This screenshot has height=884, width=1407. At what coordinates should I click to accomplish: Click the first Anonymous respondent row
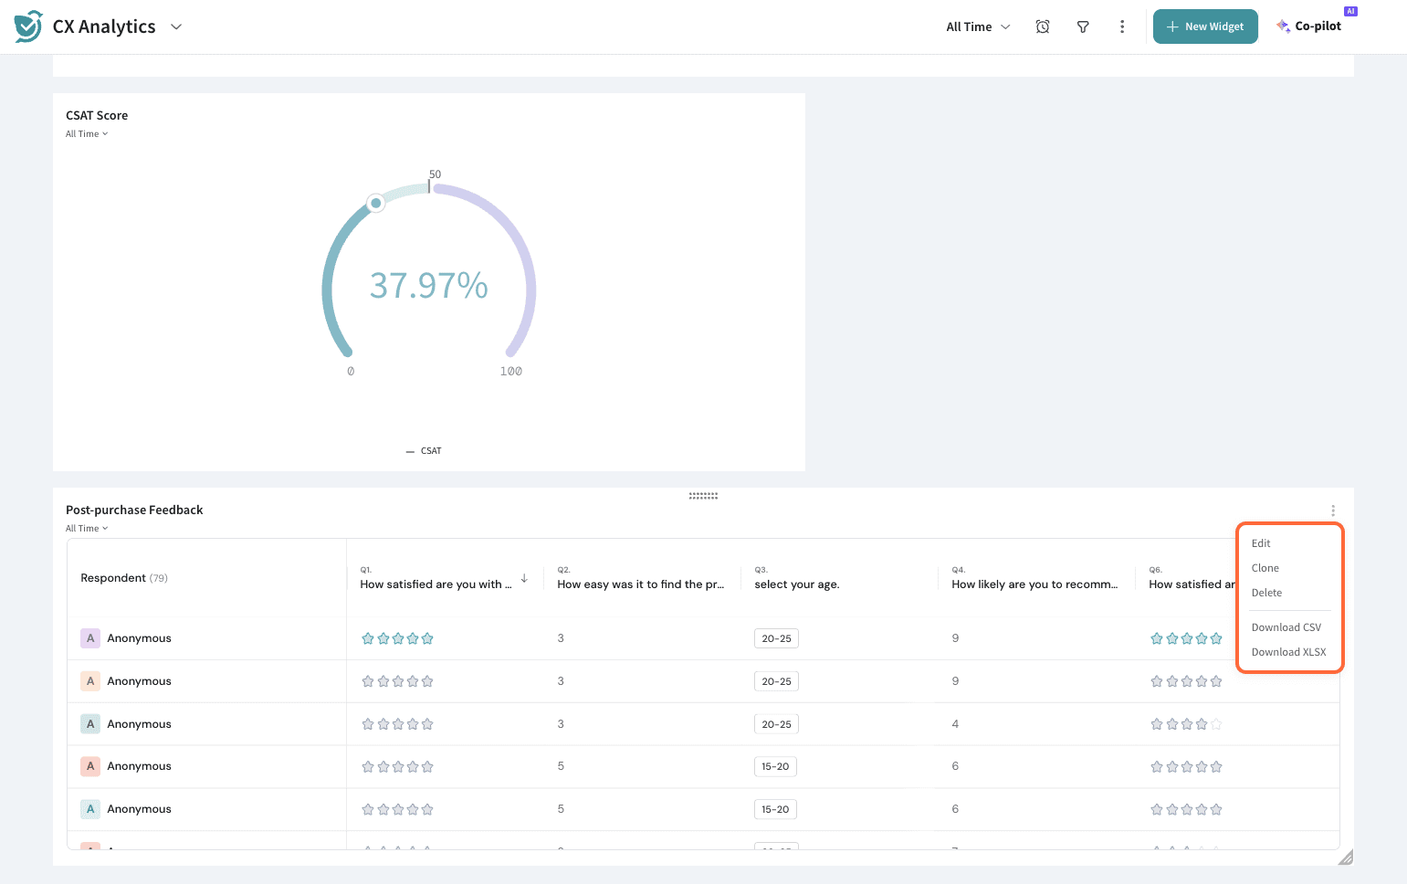[139, 638]
